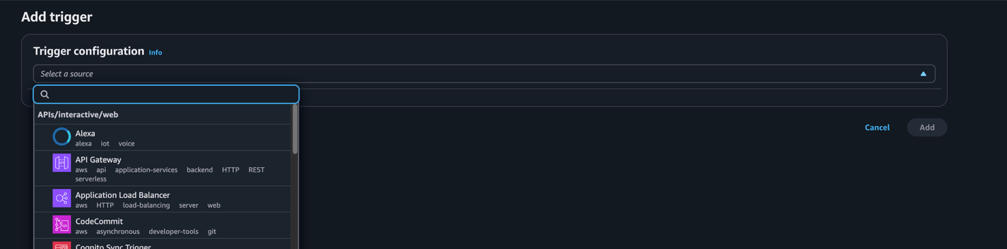Collapse the source list via blue arrow
This screenshot has height=249, width=1007.
923,74
